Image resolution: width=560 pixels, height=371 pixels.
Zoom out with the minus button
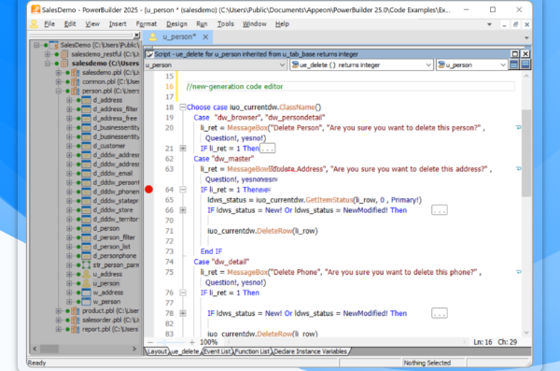(x=150, y=342)
